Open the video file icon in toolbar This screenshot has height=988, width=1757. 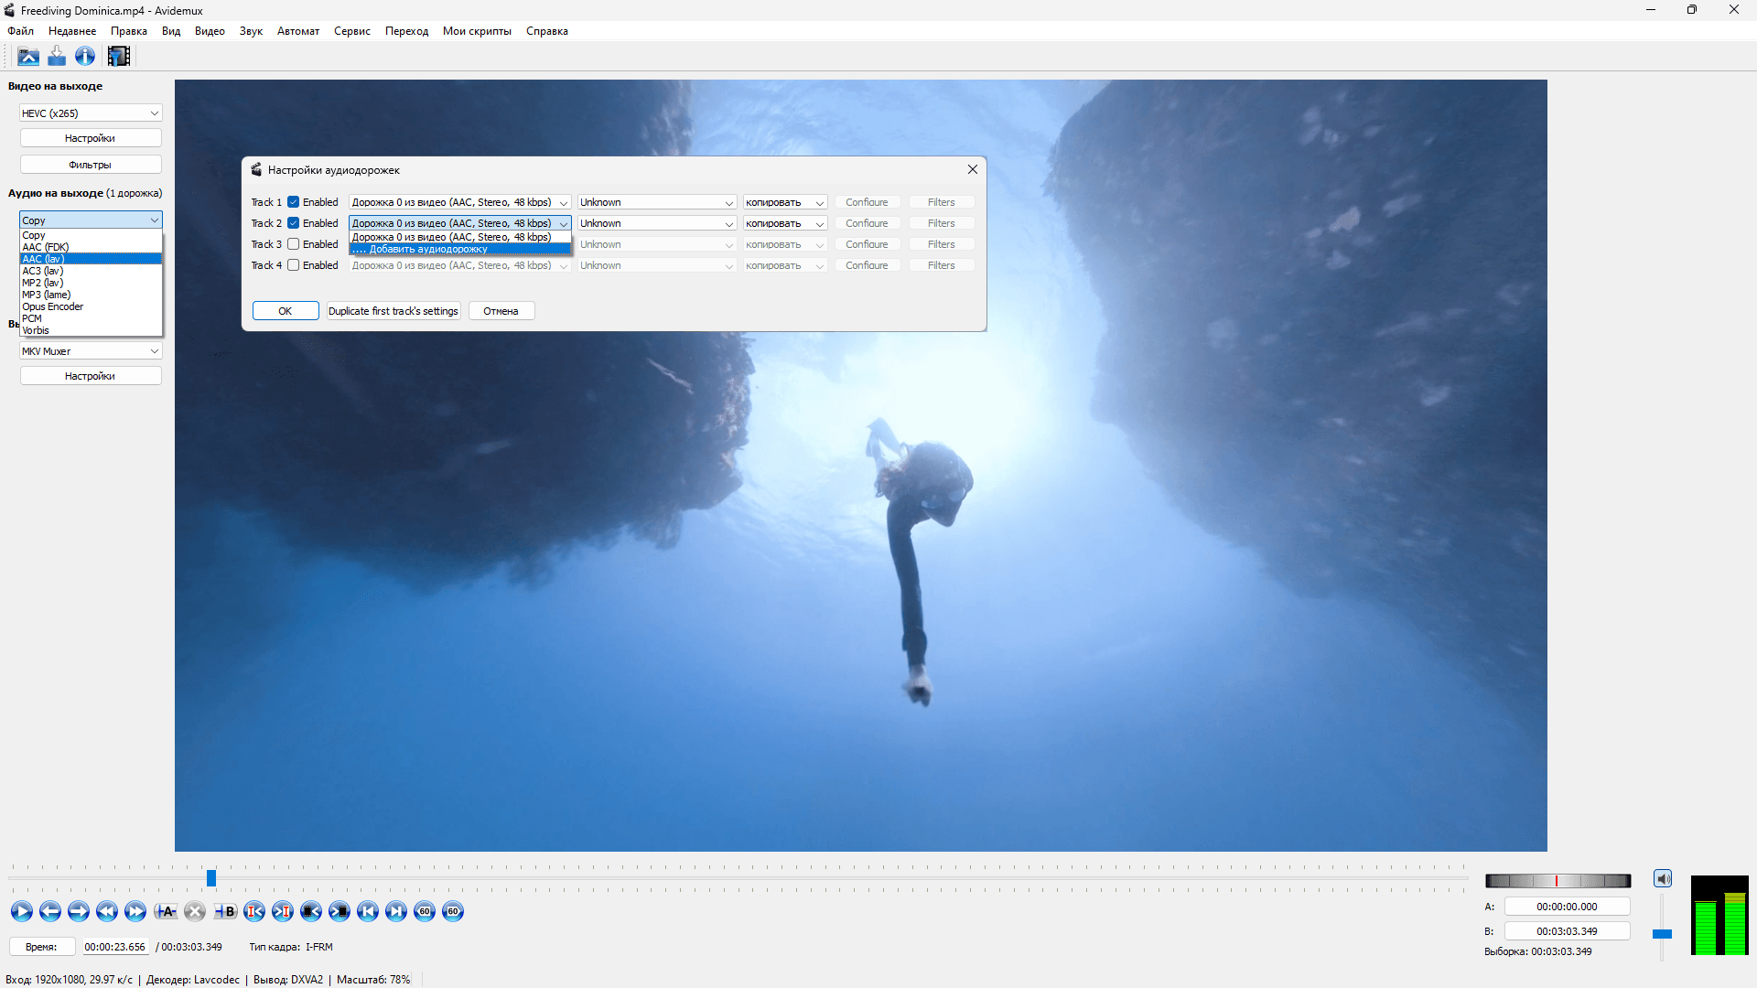[x=28, y=57]
